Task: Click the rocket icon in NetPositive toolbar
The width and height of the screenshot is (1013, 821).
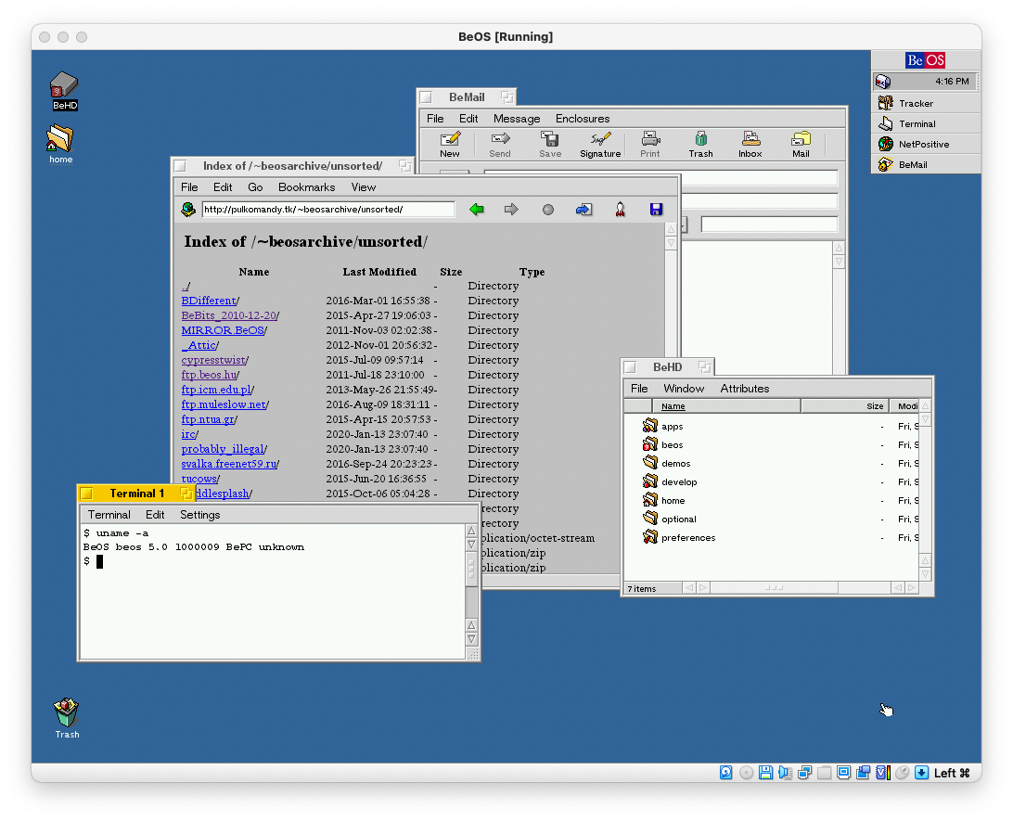Action: tap(621, 210)
